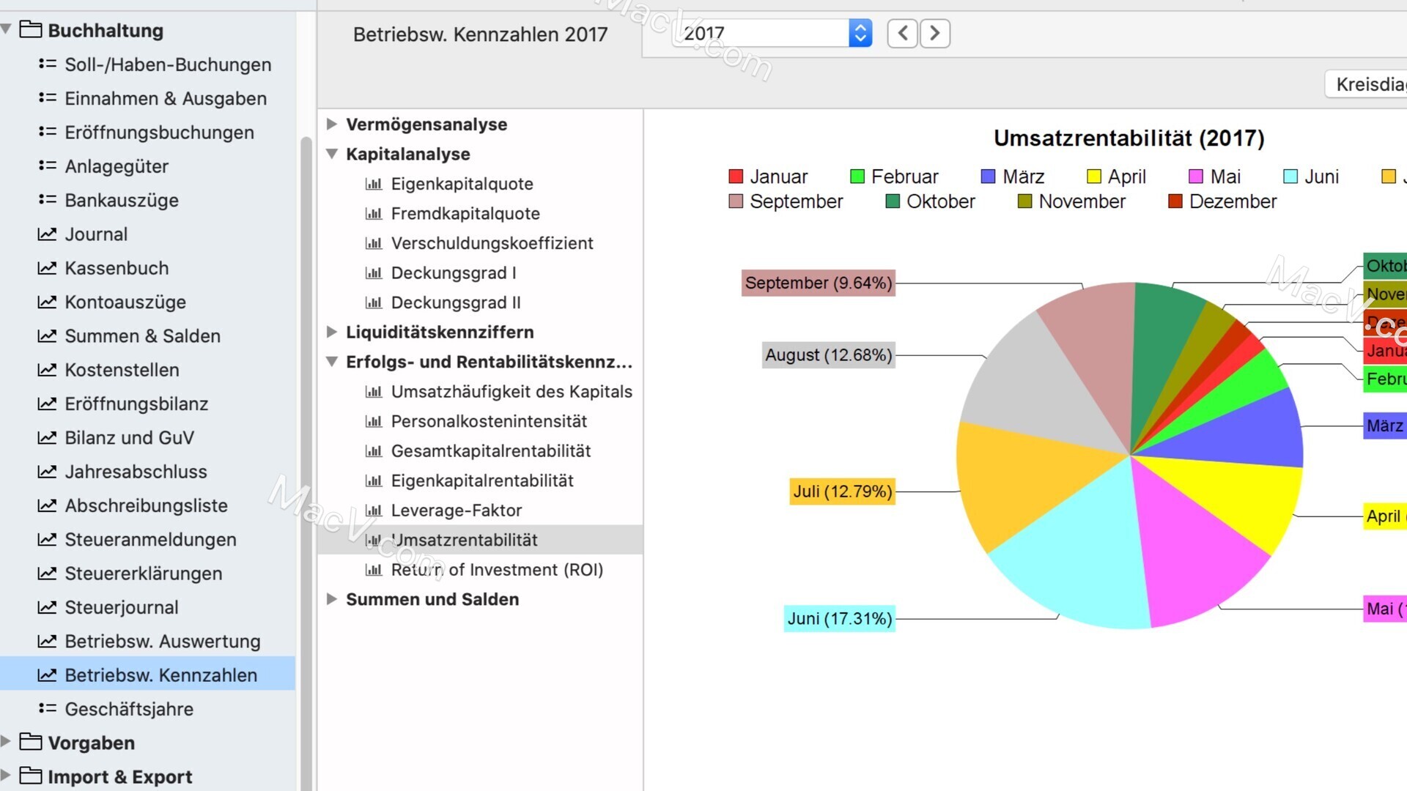
Task: Click the Return of Investment (ROI) icon
Action: click(374, 570)
